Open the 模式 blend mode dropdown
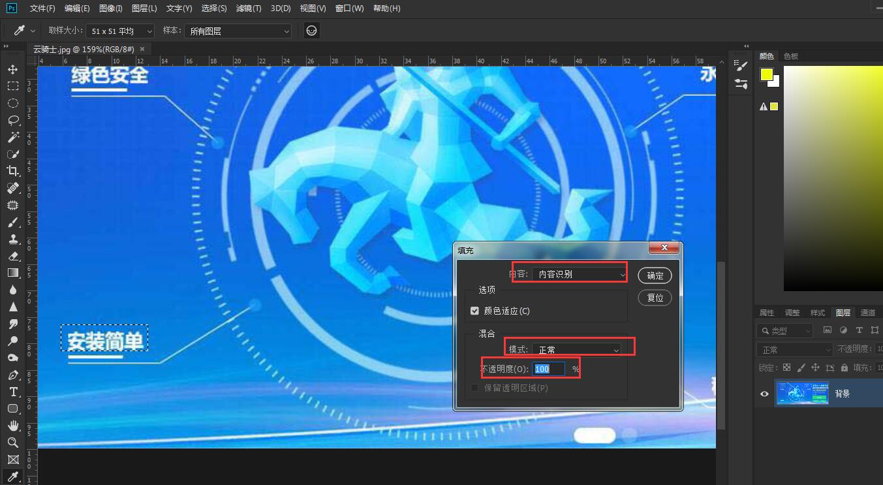883x485 pixels. point(576,350)
